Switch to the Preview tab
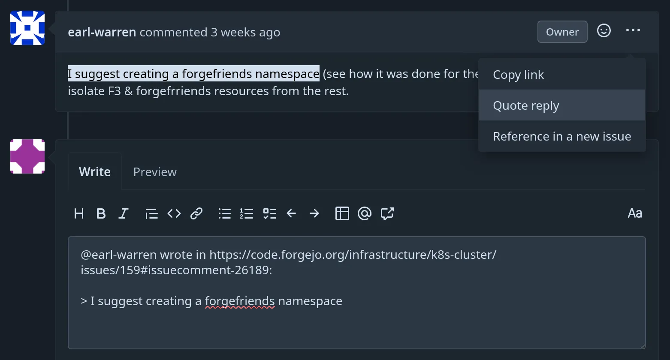Image resolution: width=670 pixels, height=360 pixels. [155, 171]
